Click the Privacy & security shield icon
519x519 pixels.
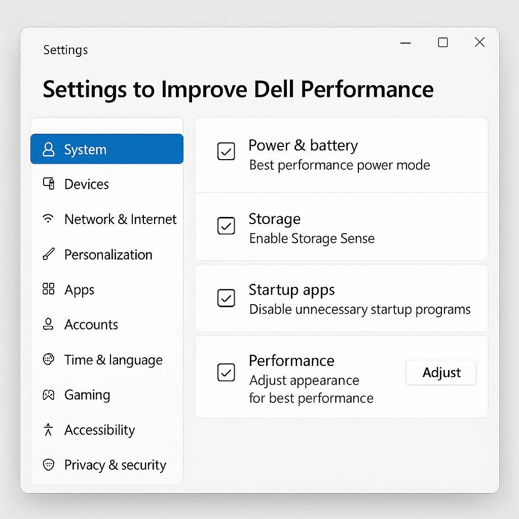49,465
